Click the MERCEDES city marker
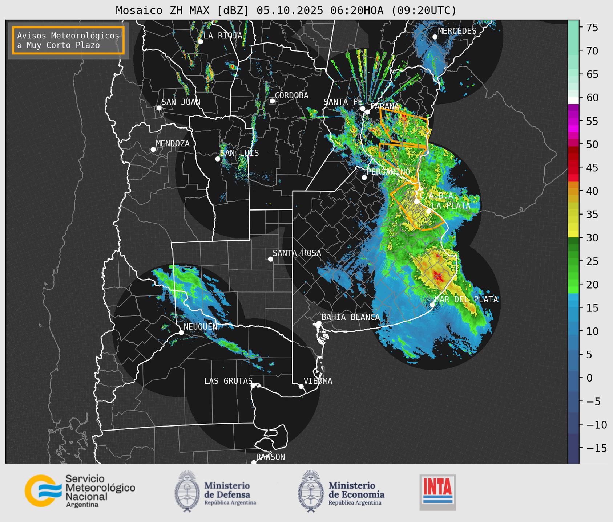The width and height of the screenshot is (613, 522). pyautogui.click(x=435, y=37)
